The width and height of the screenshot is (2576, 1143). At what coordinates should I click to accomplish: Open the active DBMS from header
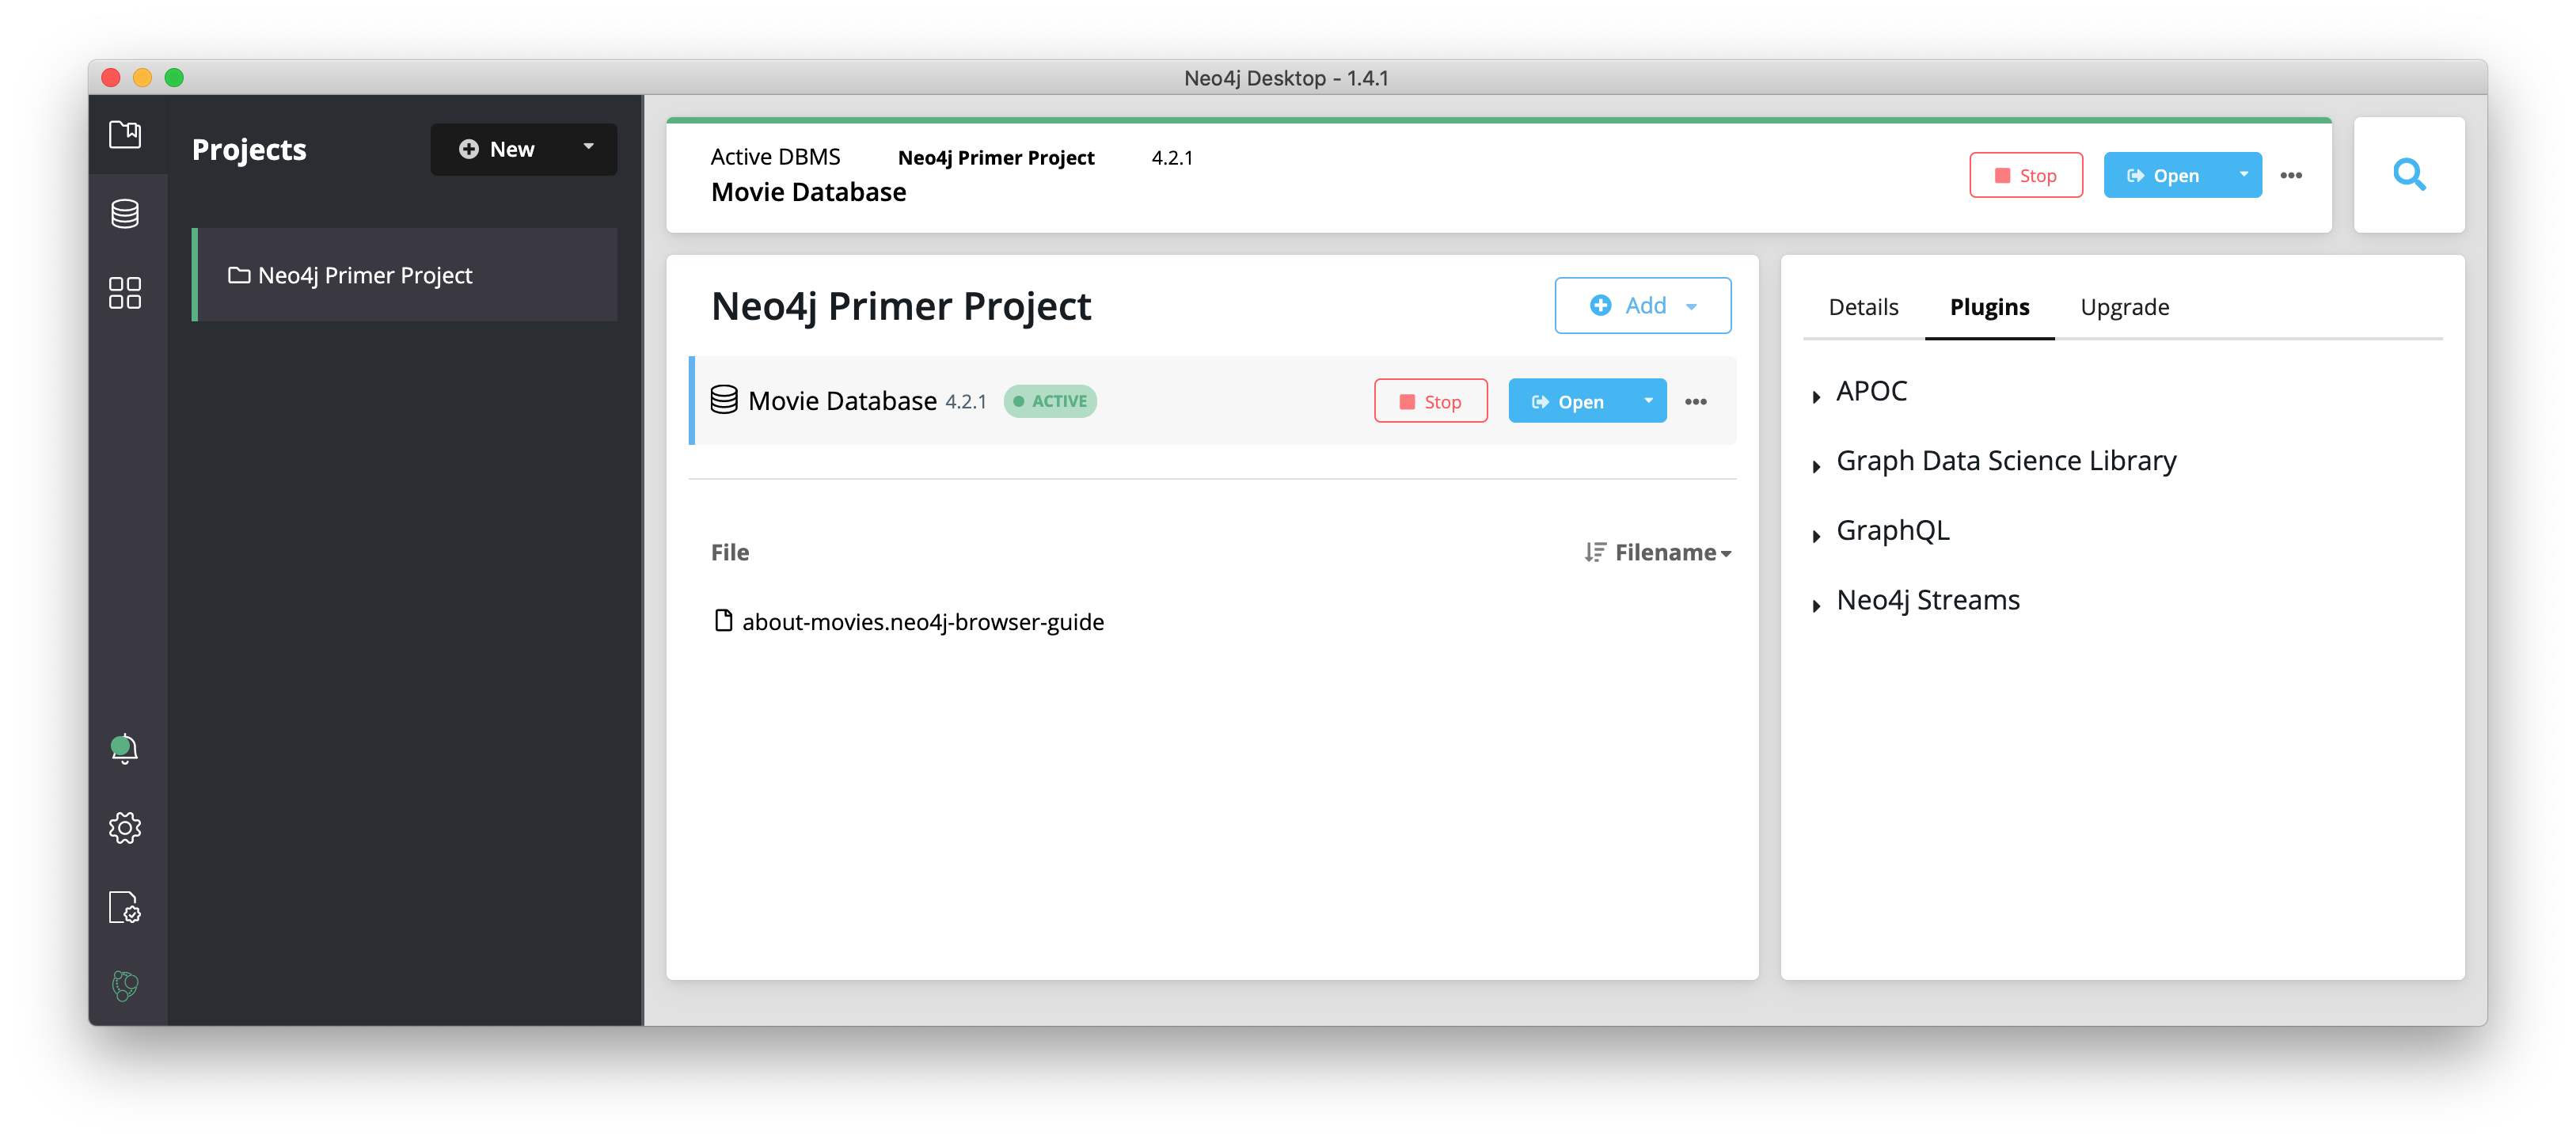2164,176
